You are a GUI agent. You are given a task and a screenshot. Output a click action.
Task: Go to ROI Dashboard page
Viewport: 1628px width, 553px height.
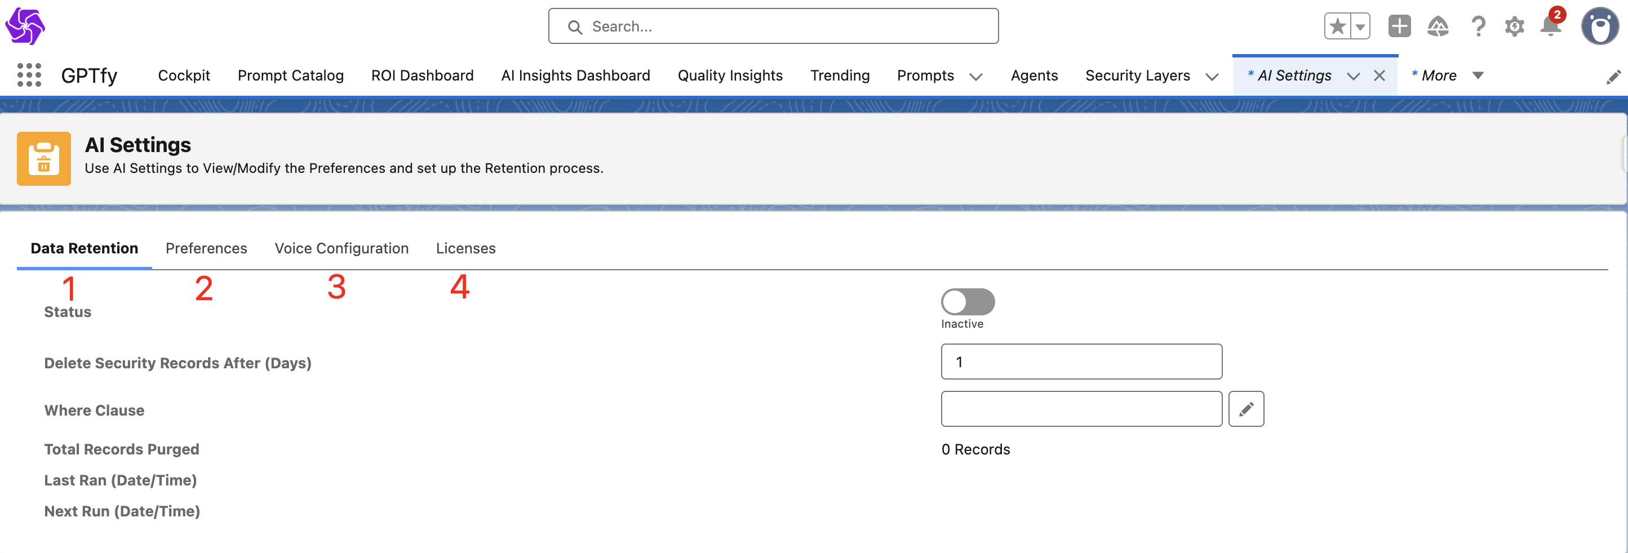click(422, 76)
